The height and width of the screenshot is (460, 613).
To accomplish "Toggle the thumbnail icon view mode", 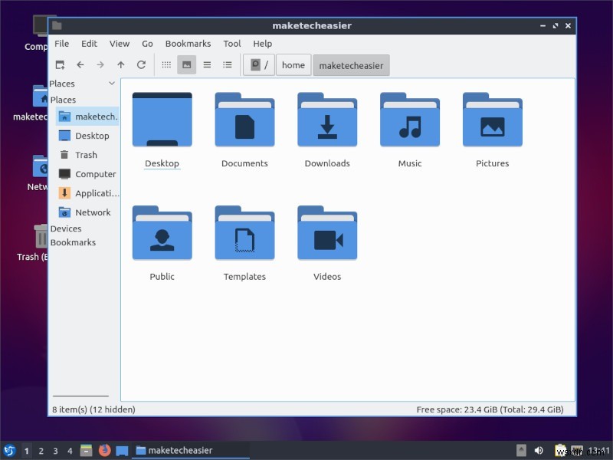I will pos(185,64).
